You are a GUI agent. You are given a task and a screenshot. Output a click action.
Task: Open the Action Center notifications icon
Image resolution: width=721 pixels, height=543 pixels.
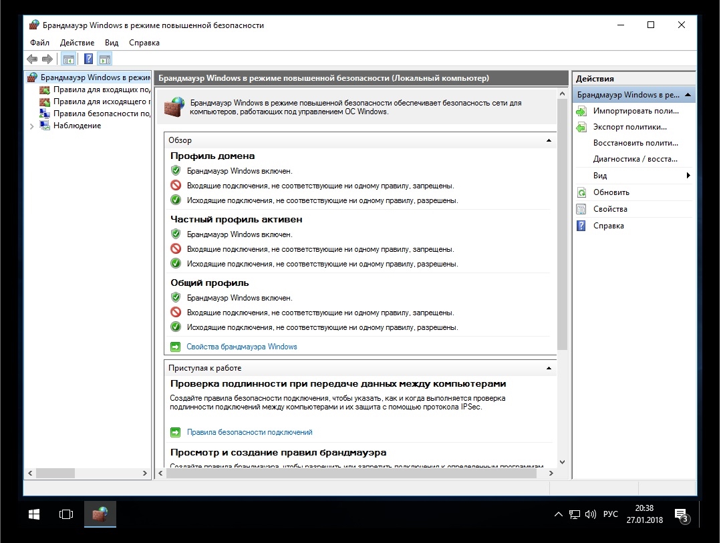682,515
